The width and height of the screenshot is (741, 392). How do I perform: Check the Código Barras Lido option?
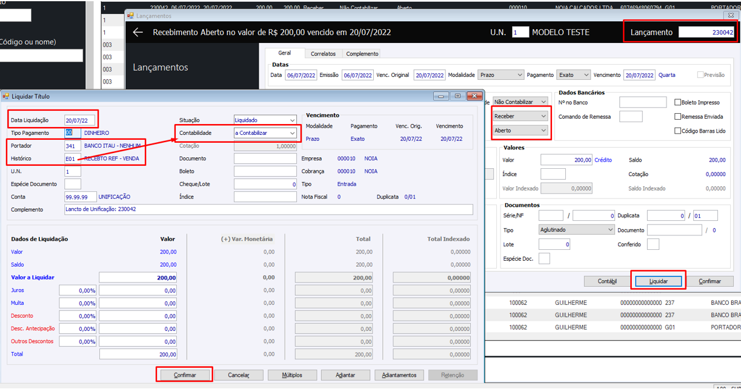[679, 131]
